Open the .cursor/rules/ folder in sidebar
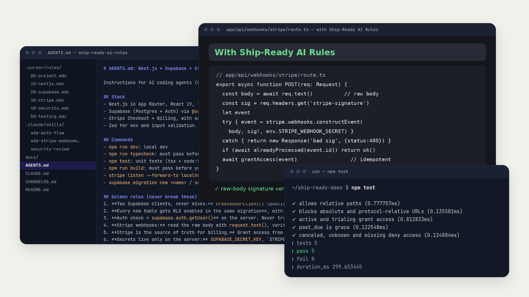Viewport: 529px width, 297px height. [x=43, y=68]
